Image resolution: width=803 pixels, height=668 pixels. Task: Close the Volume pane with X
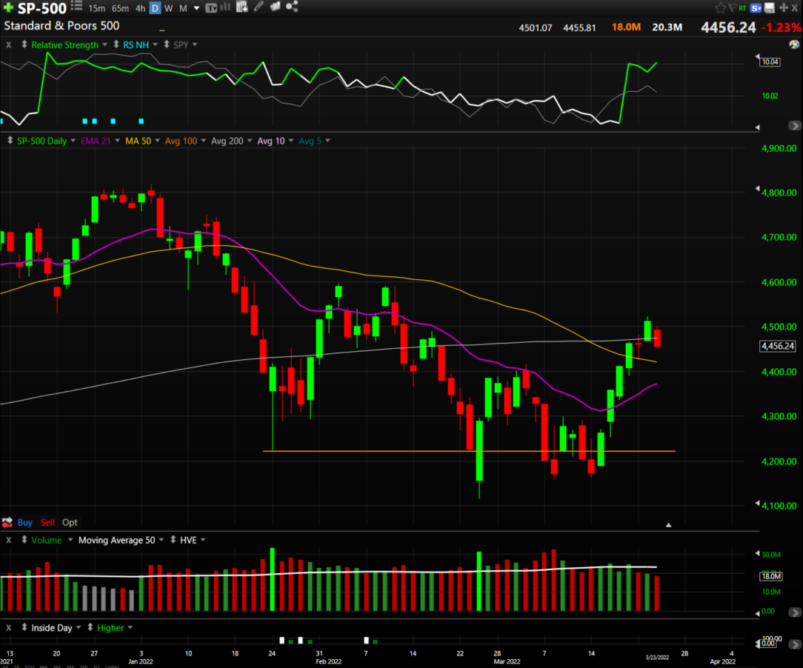tap(9, 540)
